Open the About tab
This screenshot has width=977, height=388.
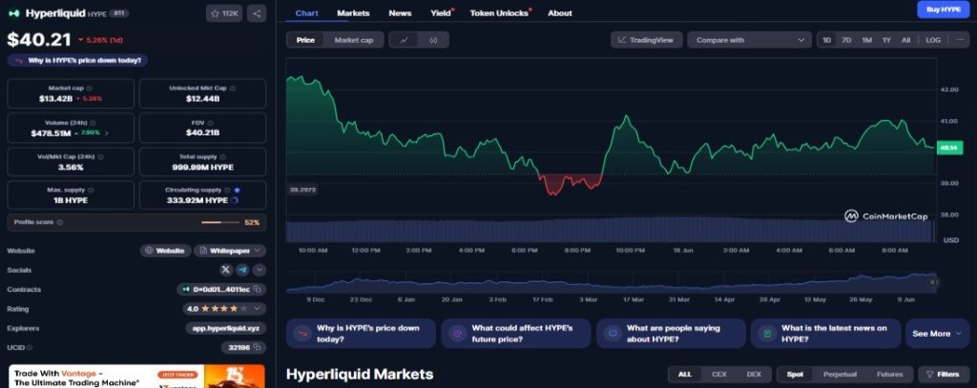(560, 13)
